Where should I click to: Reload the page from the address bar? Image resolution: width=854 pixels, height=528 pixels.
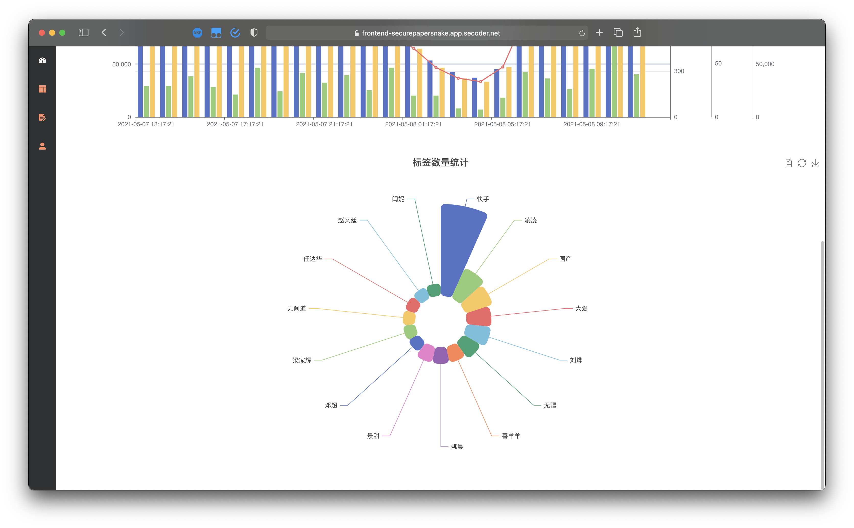coord(582,33)
